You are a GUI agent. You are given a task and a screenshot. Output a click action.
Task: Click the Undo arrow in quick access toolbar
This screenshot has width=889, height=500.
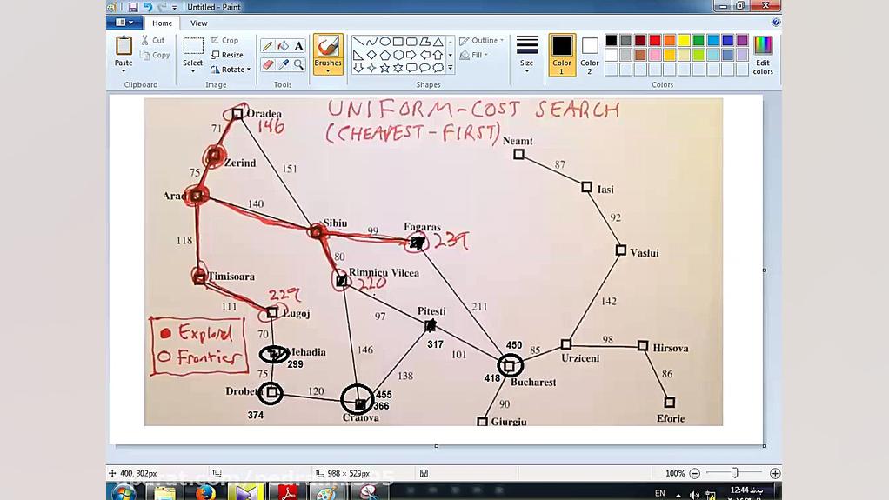pyautogui.click(x=147, y=7)
